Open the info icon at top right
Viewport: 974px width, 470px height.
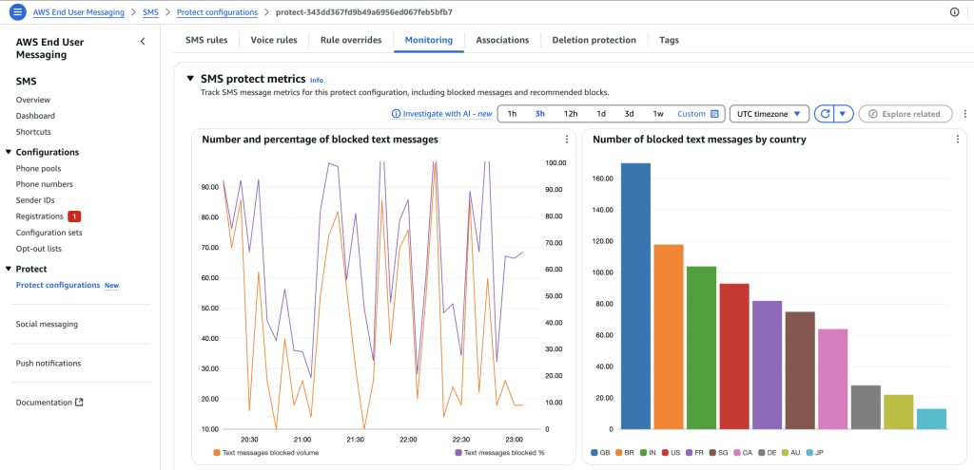pos(954,12)
